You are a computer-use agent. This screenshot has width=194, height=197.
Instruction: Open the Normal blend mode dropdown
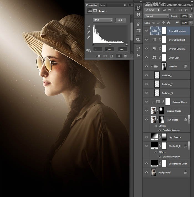[157, 16]
